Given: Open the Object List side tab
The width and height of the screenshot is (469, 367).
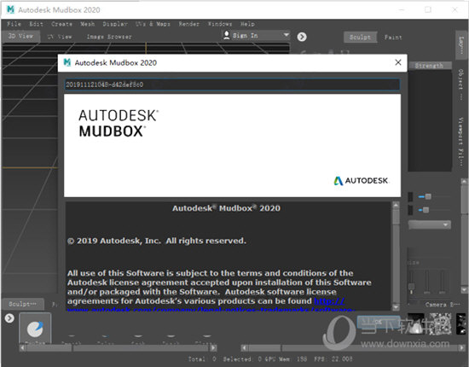Looking at the screenshot, I should pos(461,84).
